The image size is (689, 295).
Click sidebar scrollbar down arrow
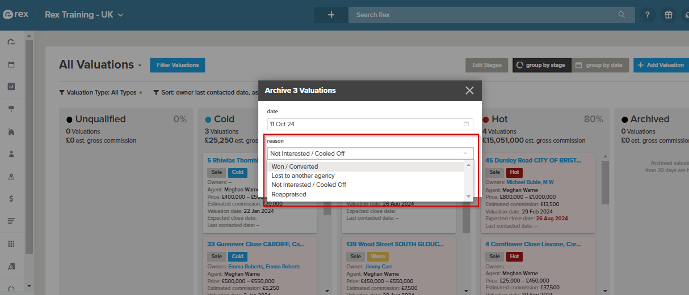coord(29,286)
